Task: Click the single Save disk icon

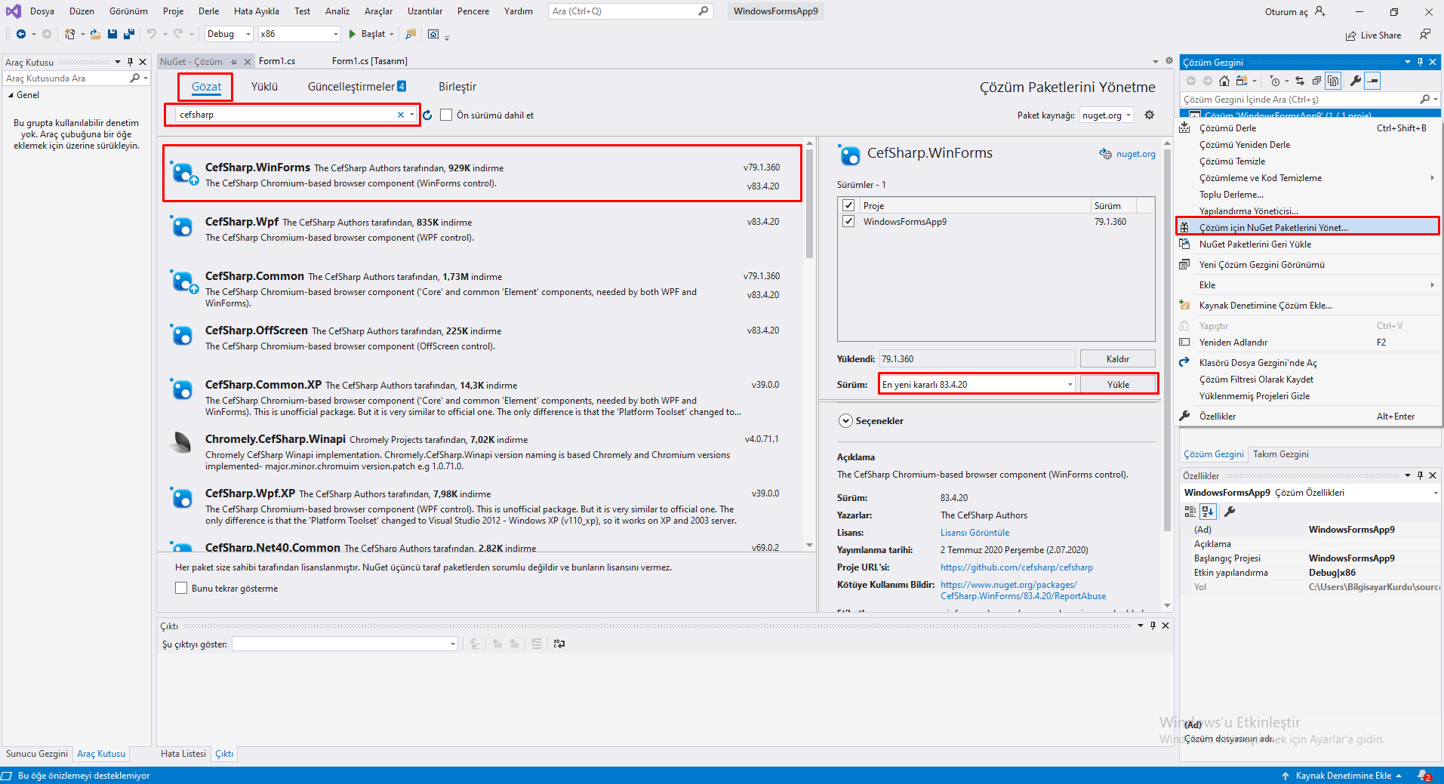Action: pyautogui.click(x=112, y=34)
